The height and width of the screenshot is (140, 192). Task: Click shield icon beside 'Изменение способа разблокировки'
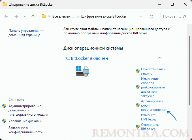(138, 87)
